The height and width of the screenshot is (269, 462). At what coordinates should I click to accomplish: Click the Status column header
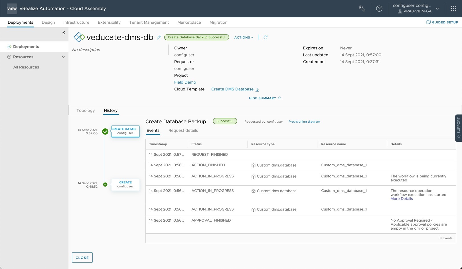tap(196, 144)
